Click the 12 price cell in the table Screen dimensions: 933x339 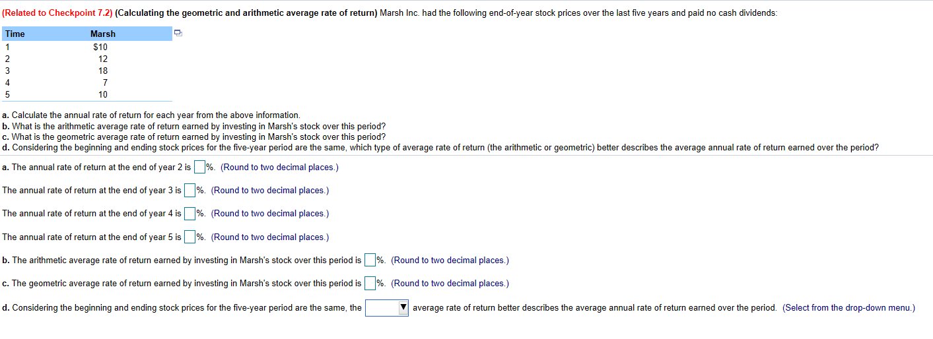click(x=103, y=59)
